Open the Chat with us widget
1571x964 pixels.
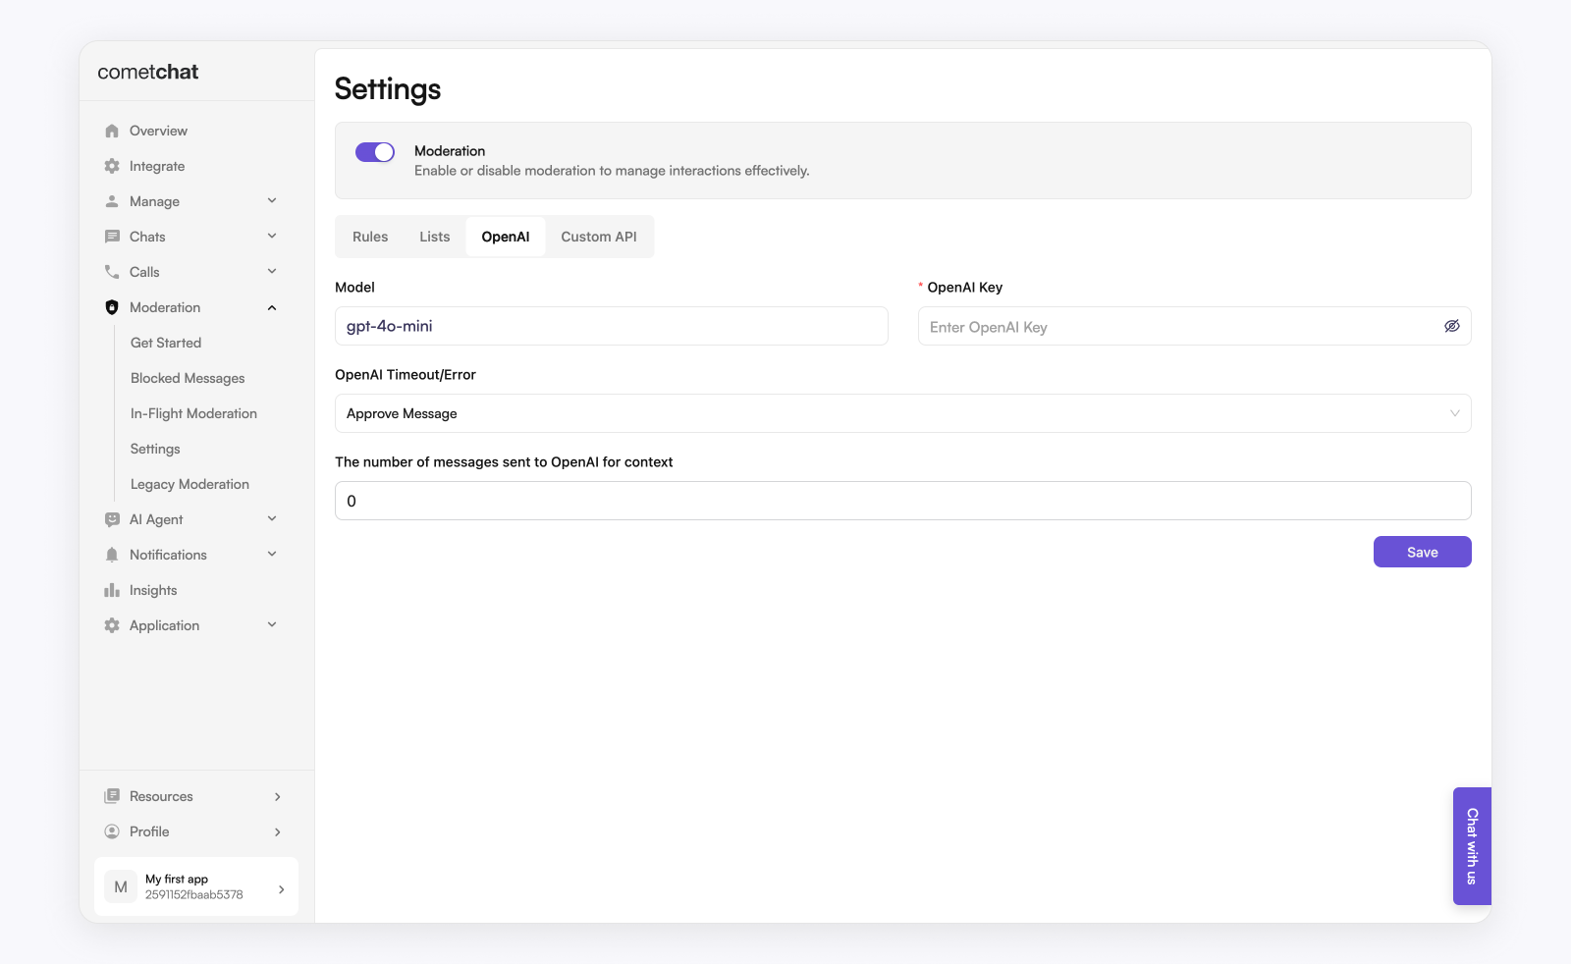pyautogui.click(x=1471, y=845)
